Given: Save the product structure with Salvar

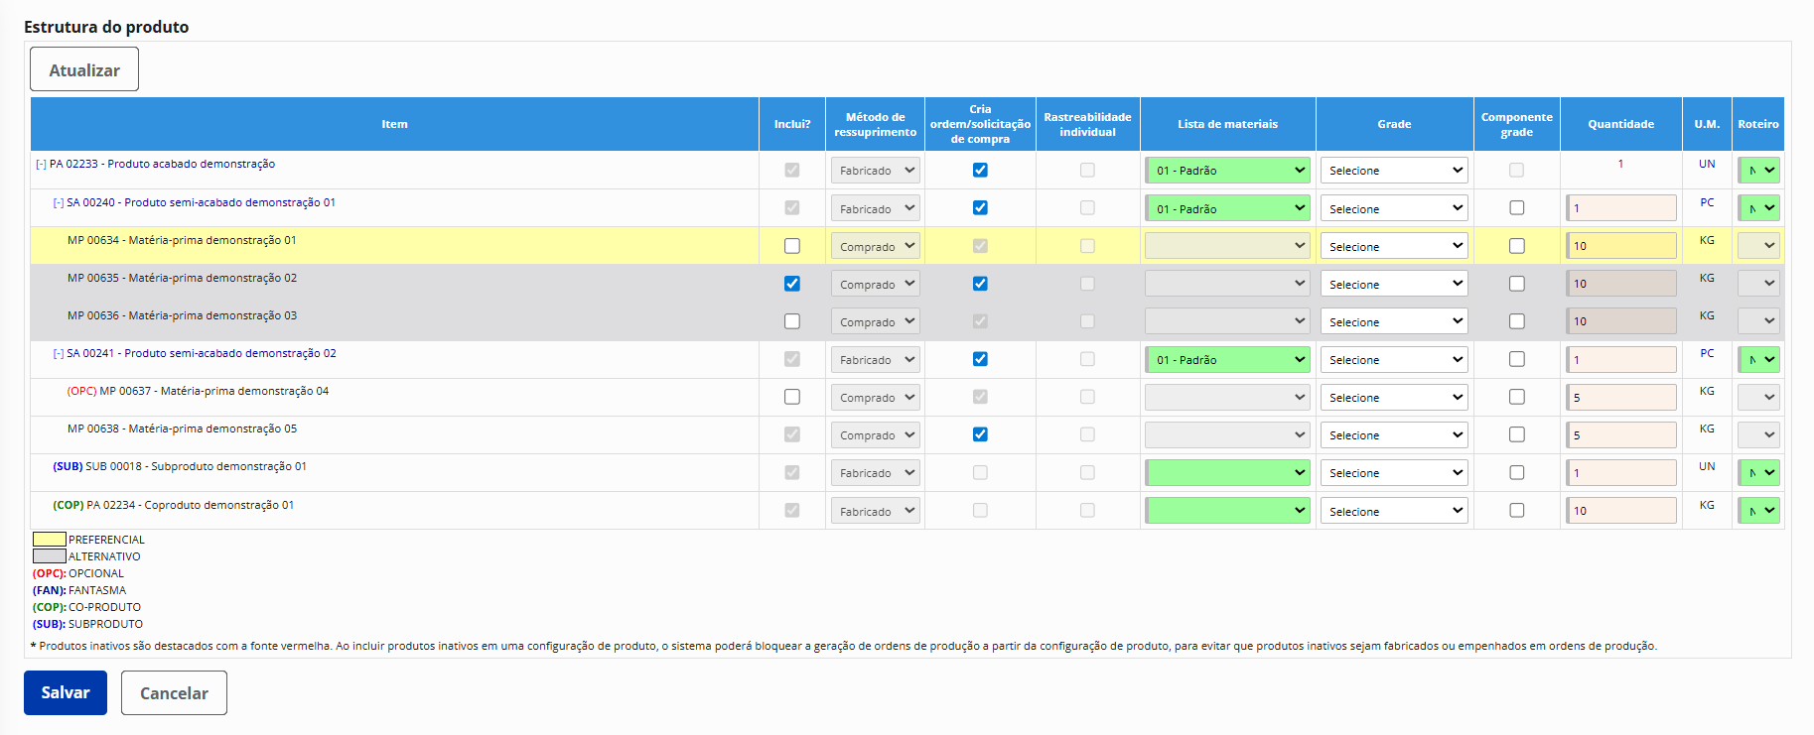Looking at the screenshot, I should [66, 692].
